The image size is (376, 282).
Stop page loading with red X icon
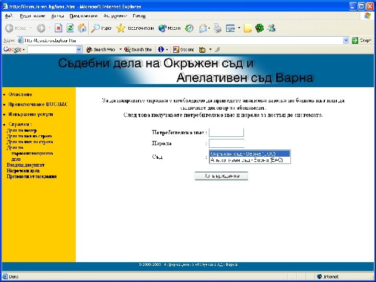click(x=58, y=28)
